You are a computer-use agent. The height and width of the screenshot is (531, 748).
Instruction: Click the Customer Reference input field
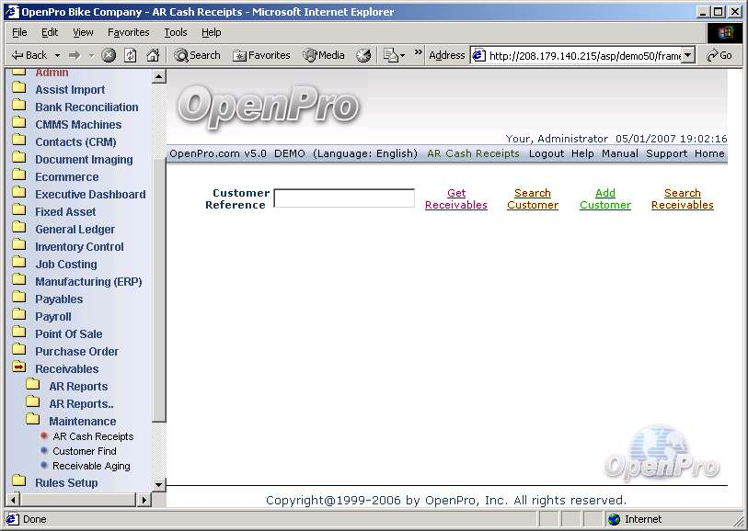point(344,198)
